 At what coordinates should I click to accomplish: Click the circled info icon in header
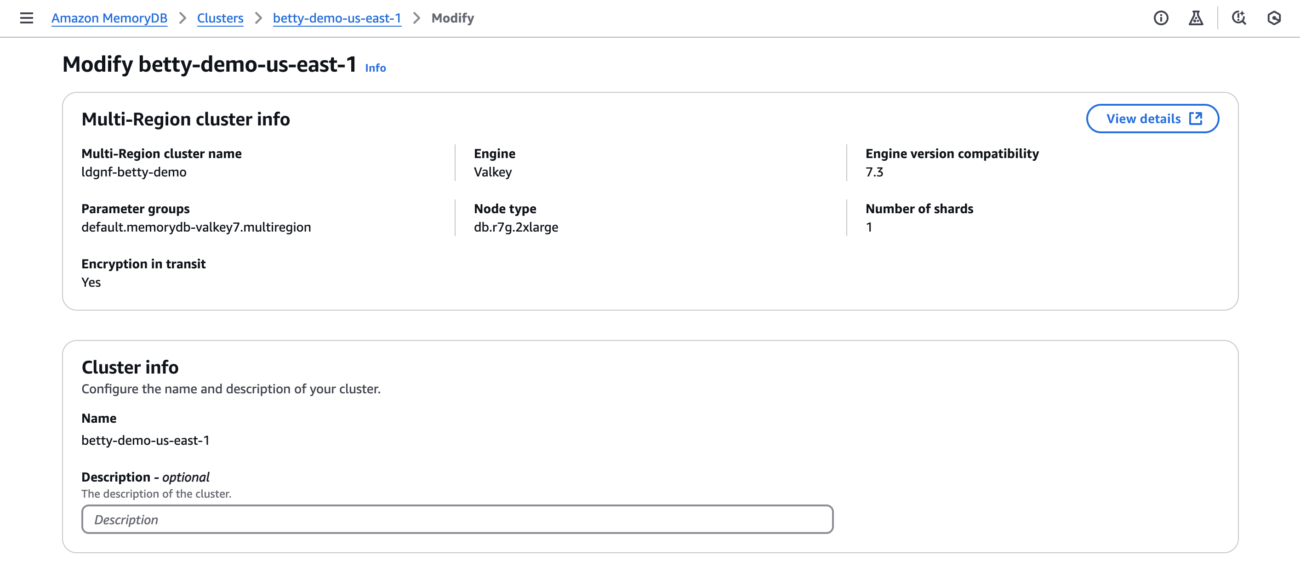pyautogui.click(x=1161, y=18)
